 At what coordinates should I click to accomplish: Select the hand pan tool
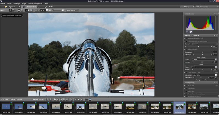pos(29,10)
